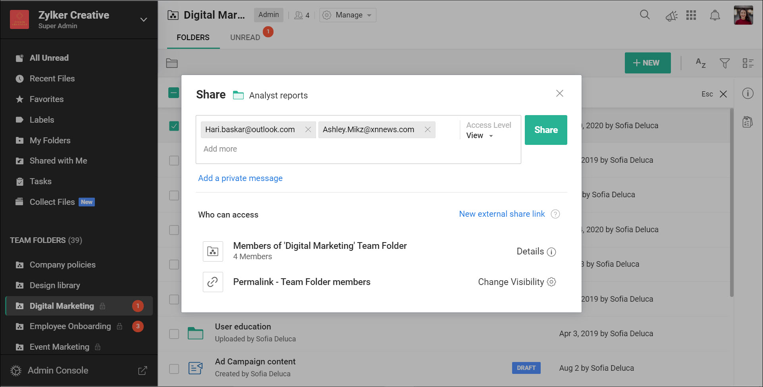Viewport: 763px width, 387px height.
Task: Uncheck the selected file row checkbox
Action: pos(174,126)
